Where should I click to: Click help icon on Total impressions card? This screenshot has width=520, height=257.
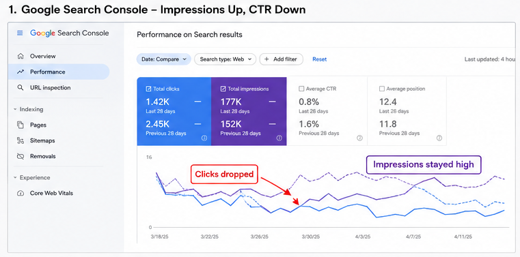pyautogui.click(x=279, y=138)
